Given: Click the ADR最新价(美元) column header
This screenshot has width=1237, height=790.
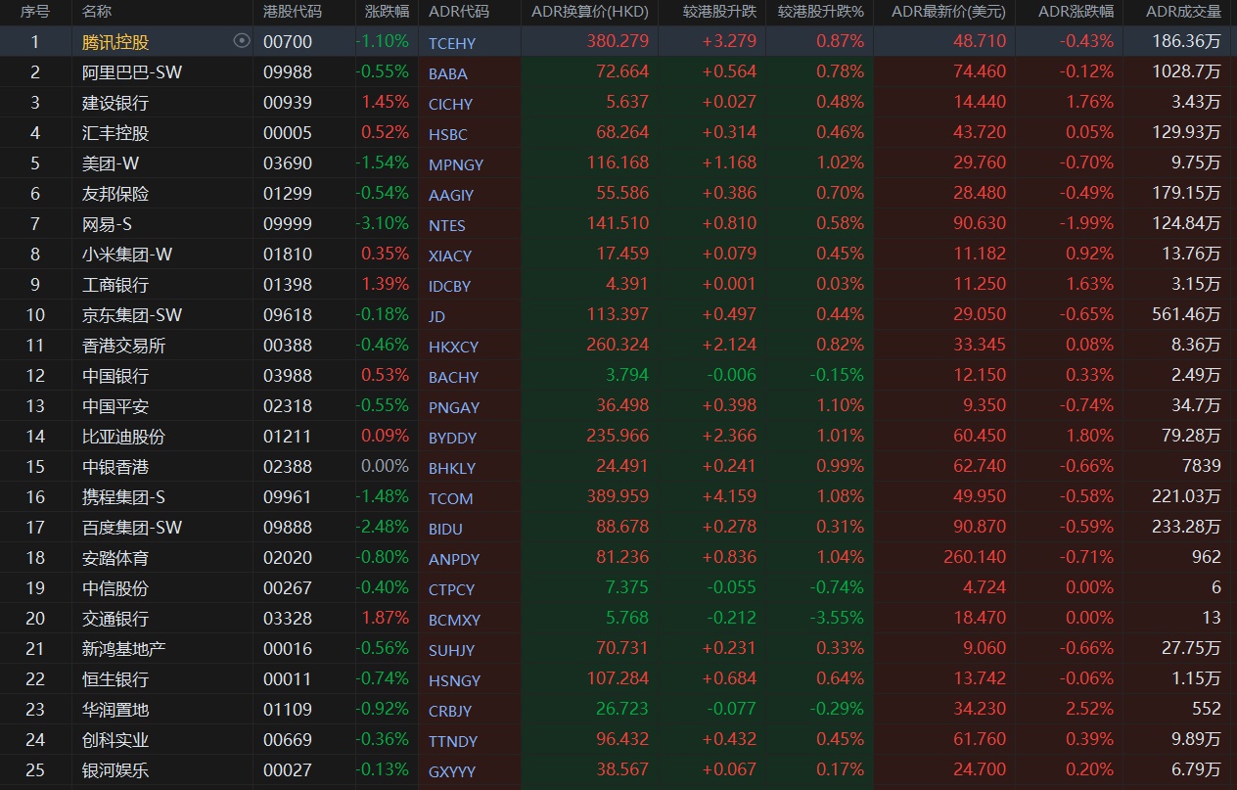Looking at the screenshot, I should click(x=948, y=12).
